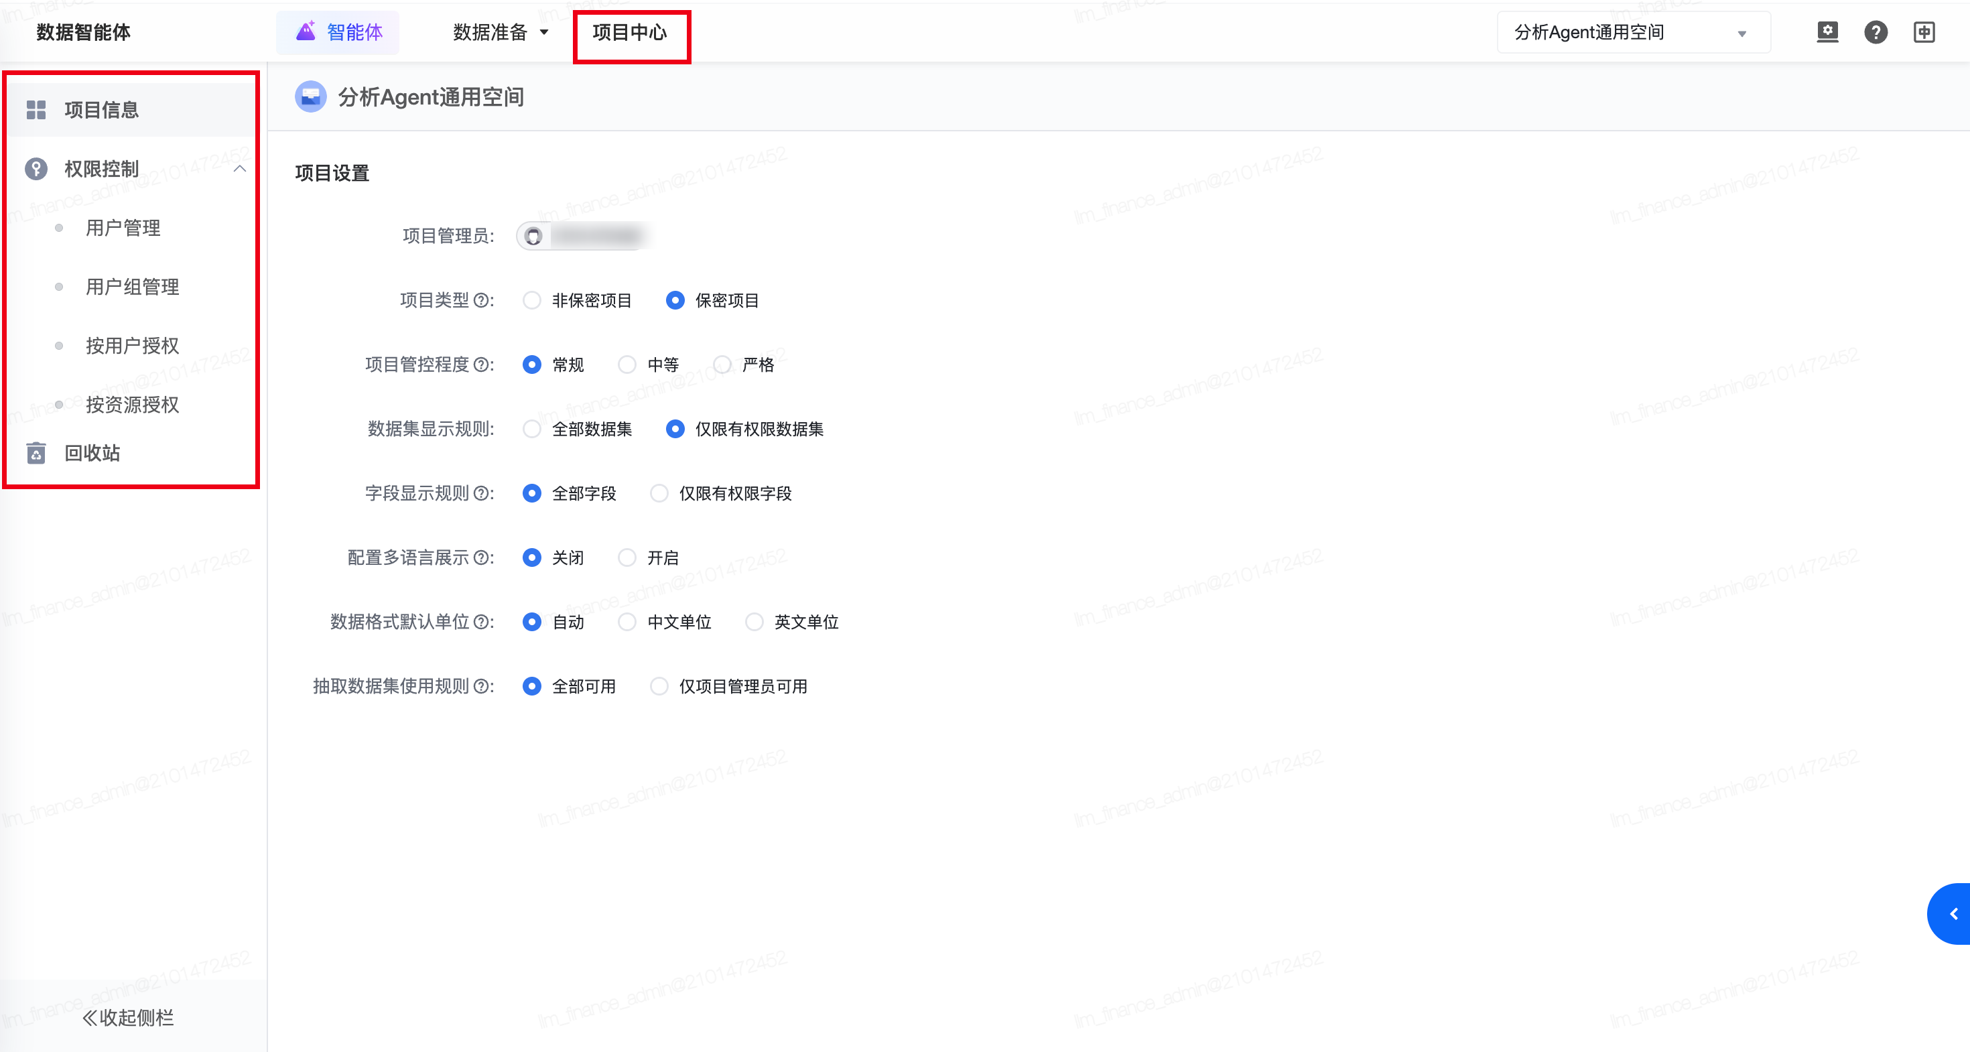Click the square plus icon top right

point(1923,32)
